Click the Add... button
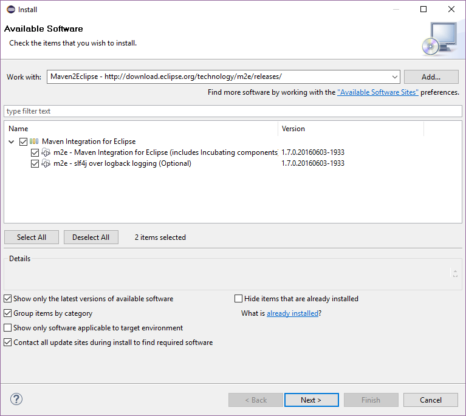466x416 pixels. click(x=431, y=77)
